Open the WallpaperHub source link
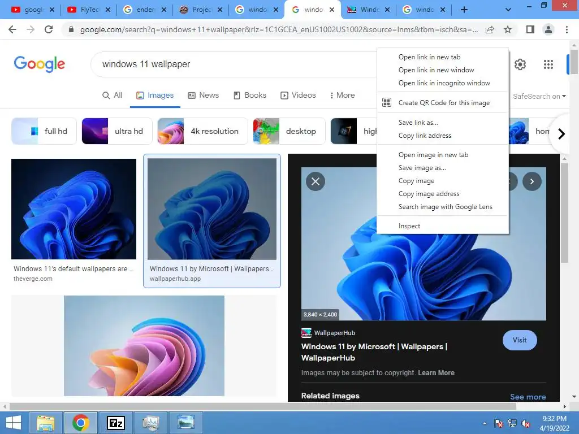Image resolution: width=579 pixels, height=434 pixels. tap(329, 333)
